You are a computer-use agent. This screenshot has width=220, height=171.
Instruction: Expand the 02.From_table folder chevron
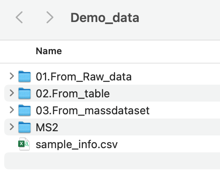[12, 93]
